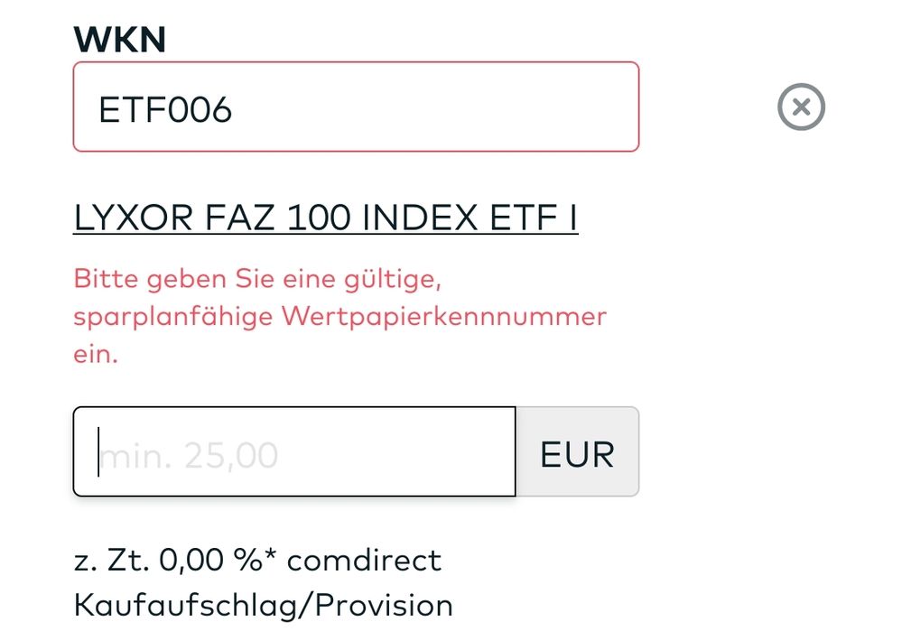Focus the WKN input field
The width and height of the screenshot is (902, 640).
(356, 107)
